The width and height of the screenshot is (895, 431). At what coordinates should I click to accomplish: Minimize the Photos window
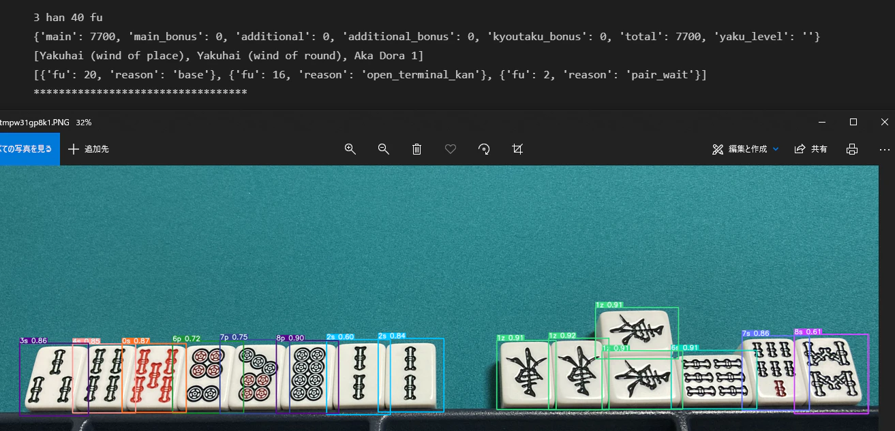[x=822, y=122]
